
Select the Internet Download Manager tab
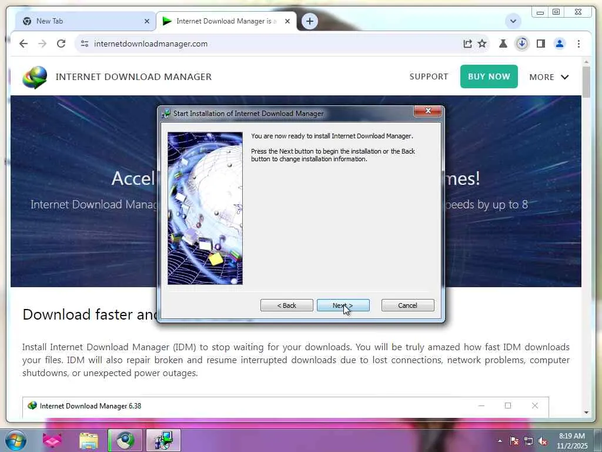[x=226, y=21]
